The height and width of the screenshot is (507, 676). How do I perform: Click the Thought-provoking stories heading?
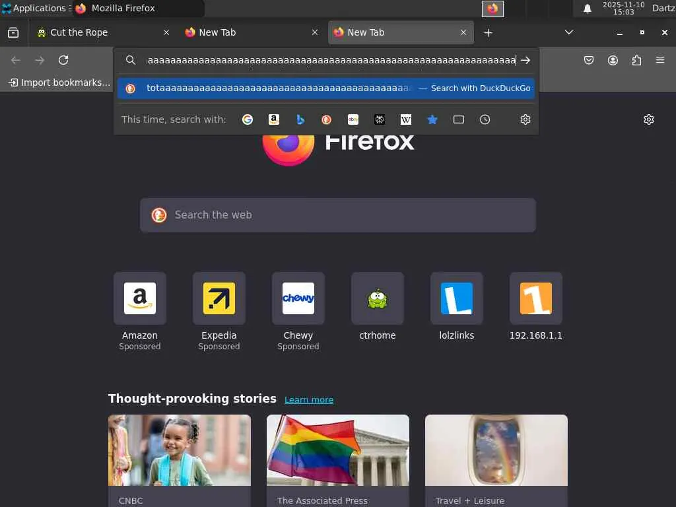pyautogui.click(x=192, y=398)
